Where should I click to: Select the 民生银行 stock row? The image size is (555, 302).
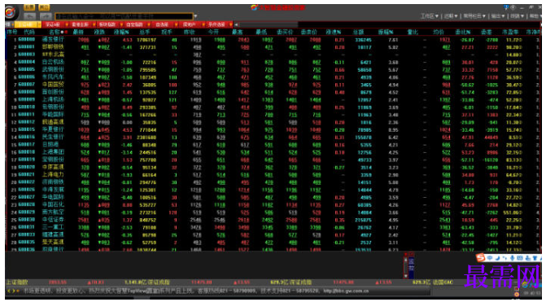(x=273, y=138)
